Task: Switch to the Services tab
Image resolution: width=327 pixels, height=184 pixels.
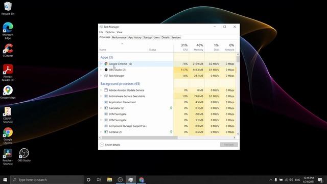Action: [x=176, y=37]
